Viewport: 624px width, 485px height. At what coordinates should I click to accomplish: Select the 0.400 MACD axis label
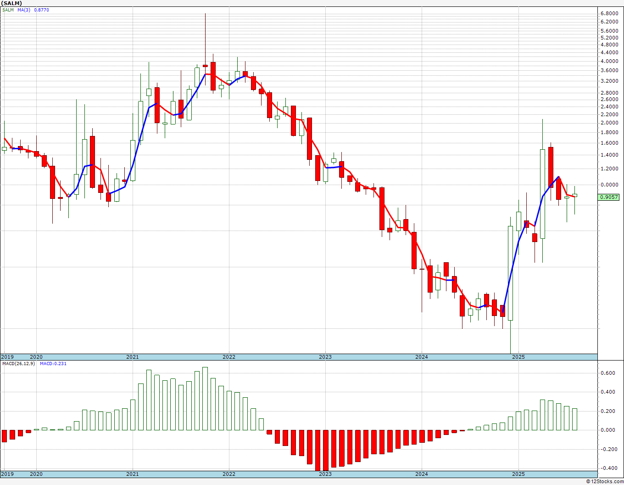[x=608, y=392]
